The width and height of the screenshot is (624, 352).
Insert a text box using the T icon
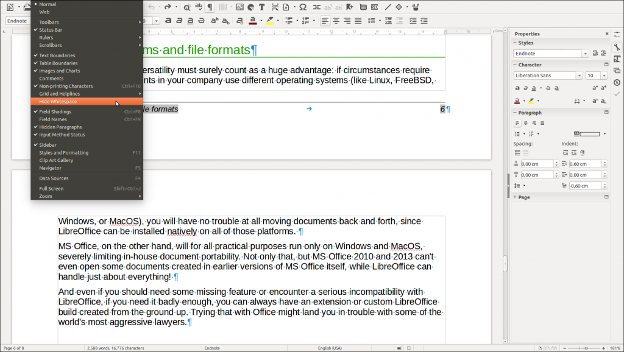coord(262,7)
